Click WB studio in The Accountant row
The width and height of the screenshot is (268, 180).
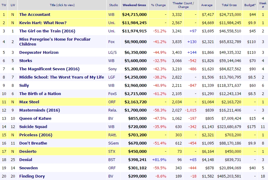pyautogui.click(x=111, y=15)
